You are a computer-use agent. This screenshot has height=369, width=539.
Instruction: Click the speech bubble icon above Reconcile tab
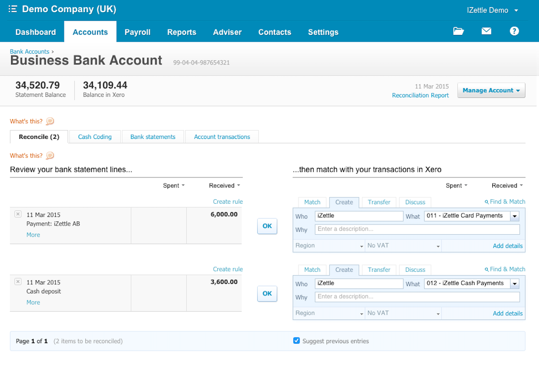coord(50,122)
